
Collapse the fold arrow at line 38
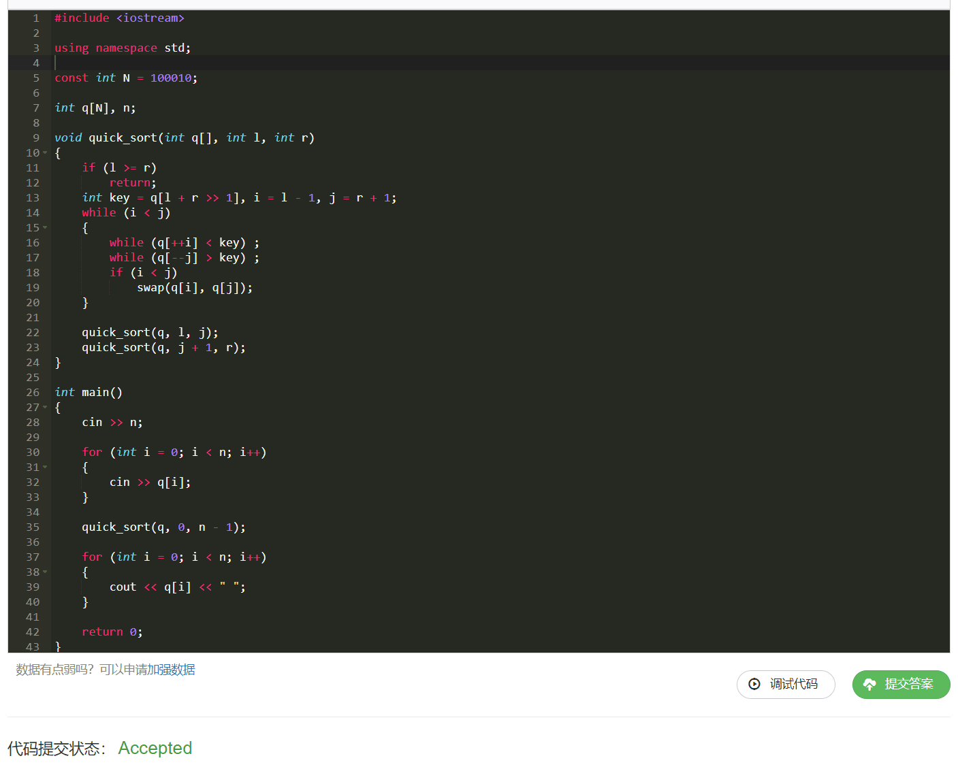[46, 572]
